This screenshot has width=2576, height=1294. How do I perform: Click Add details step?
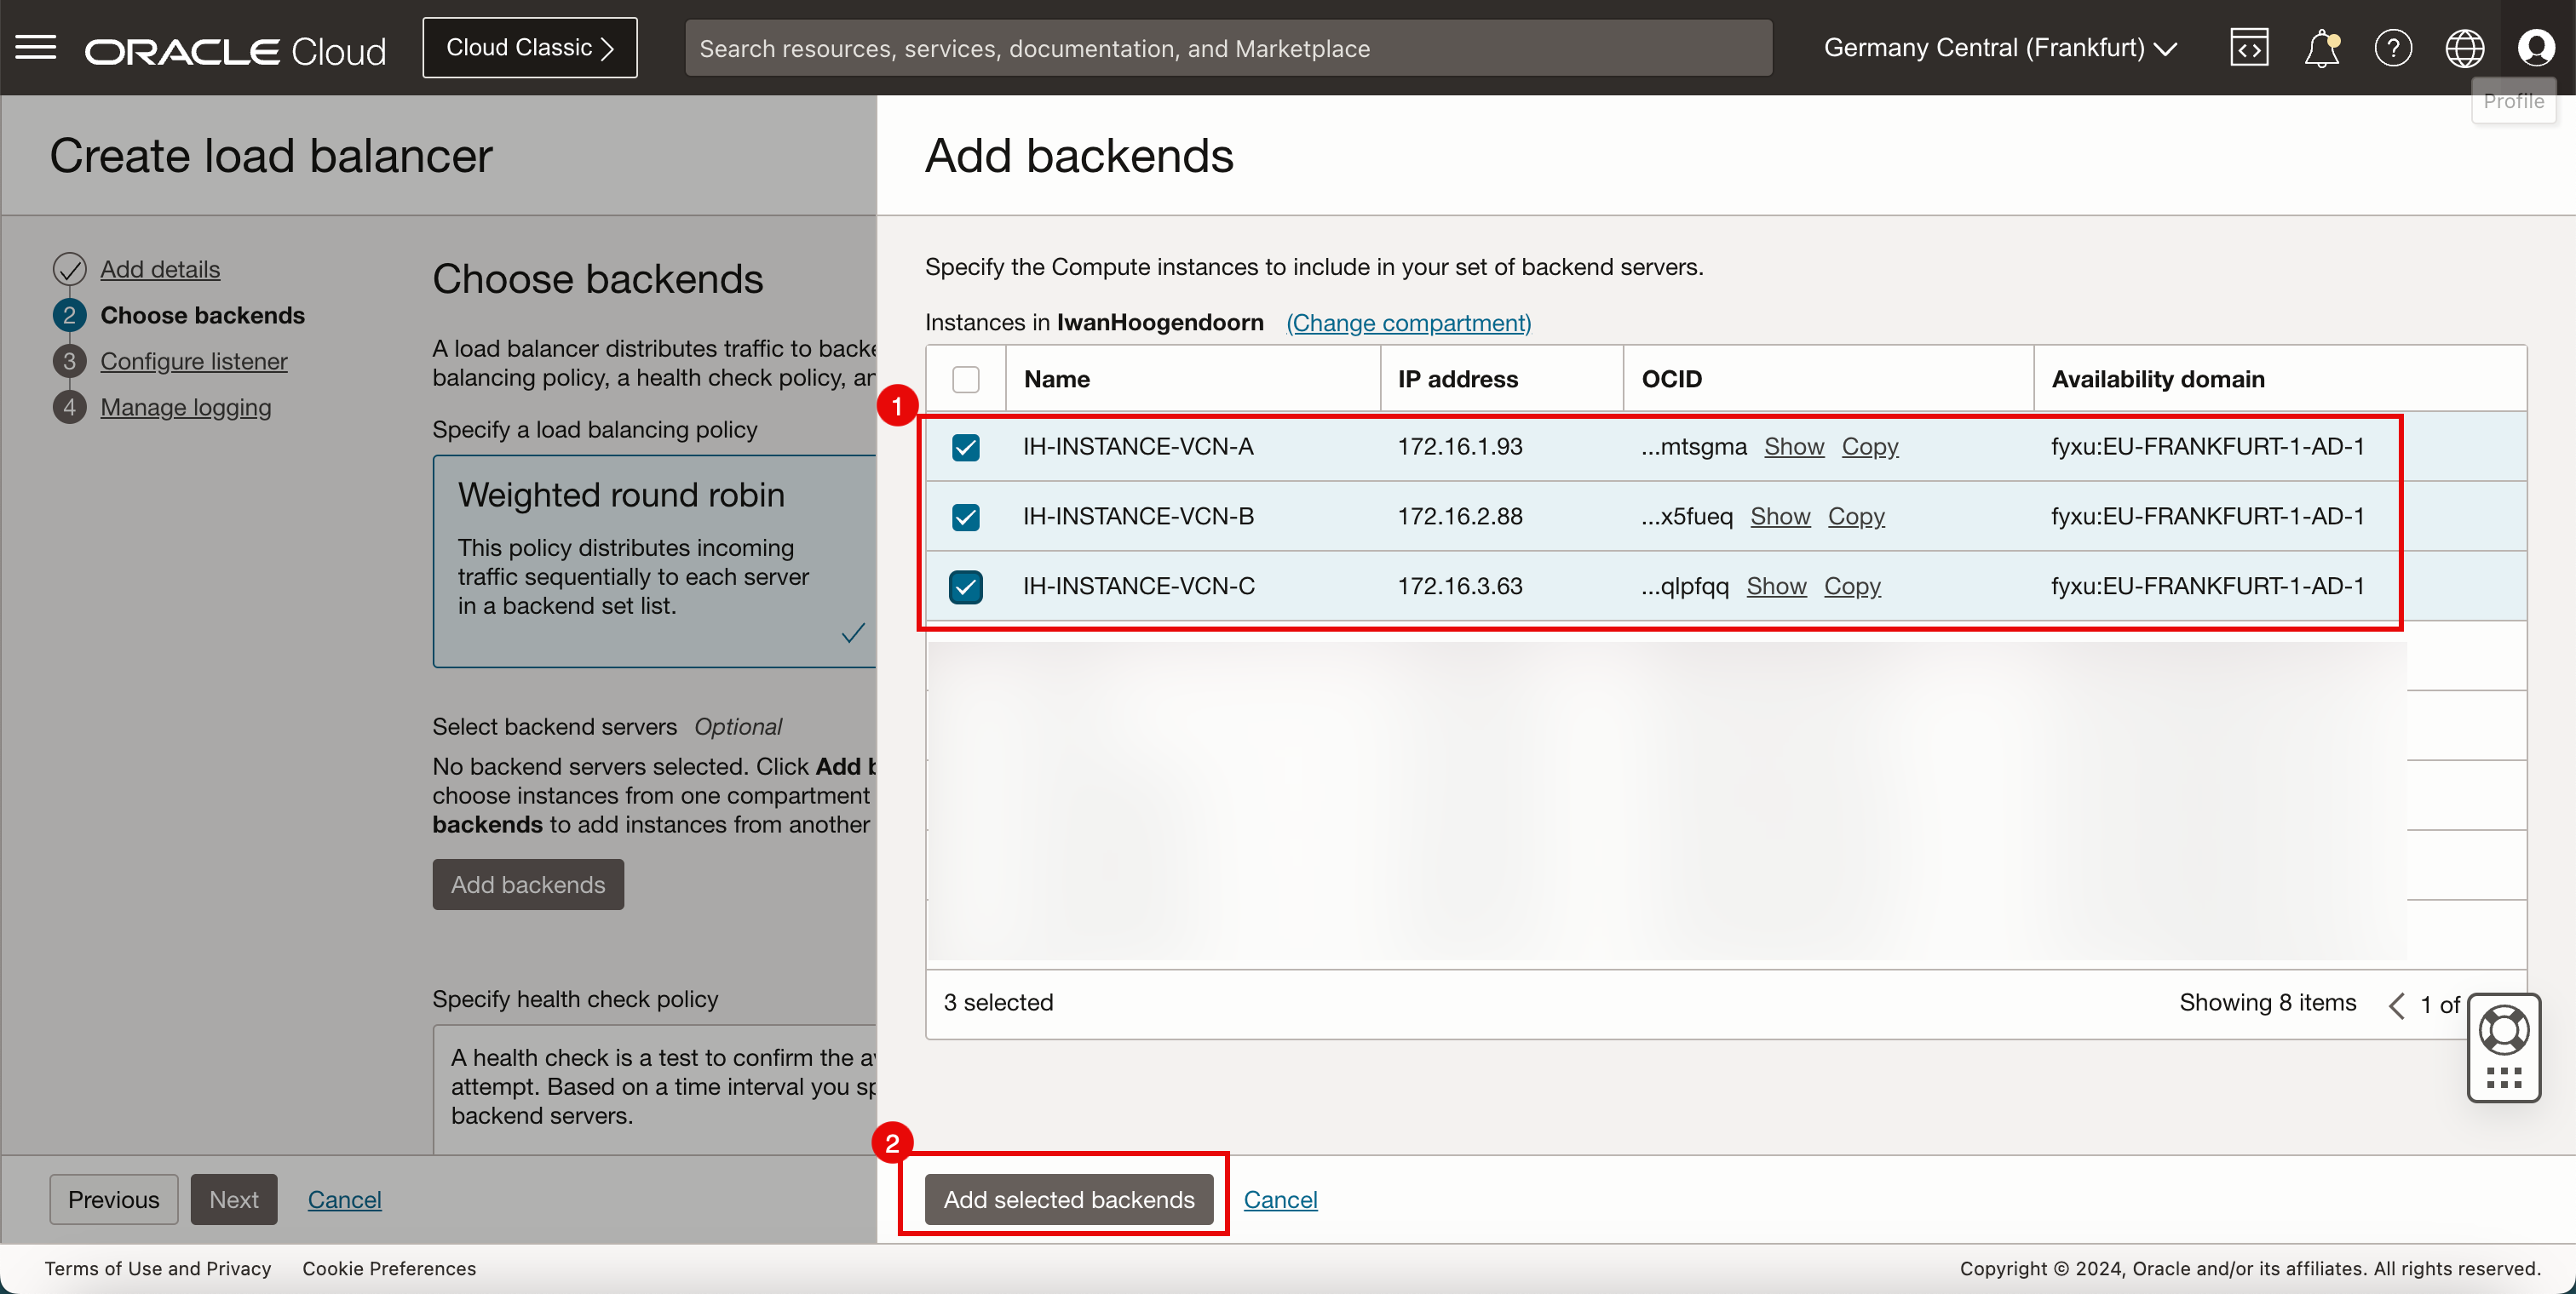tap(158, 267)
